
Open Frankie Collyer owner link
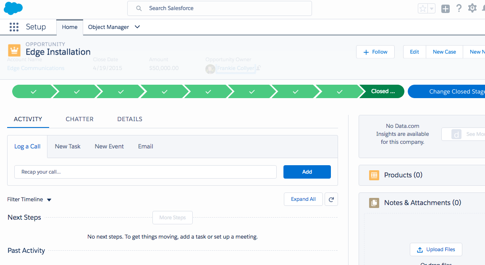point(236,68)
